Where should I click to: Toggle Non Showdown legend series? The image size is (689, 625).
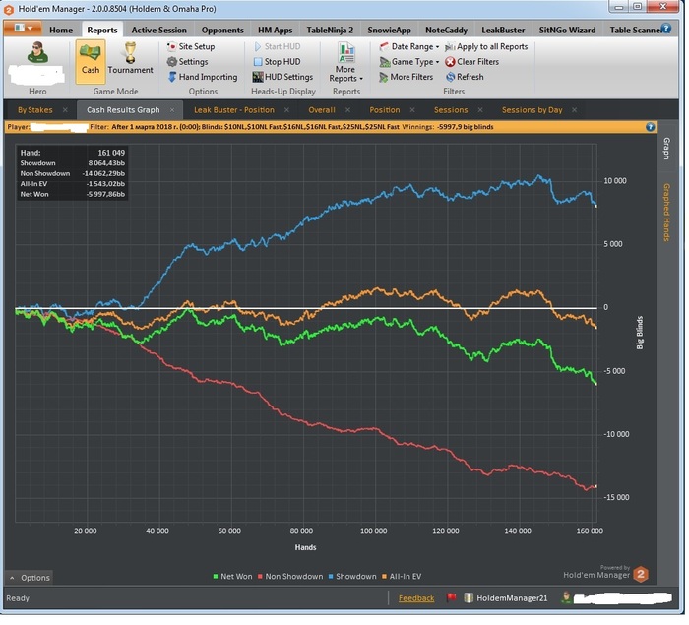[290, 576]
